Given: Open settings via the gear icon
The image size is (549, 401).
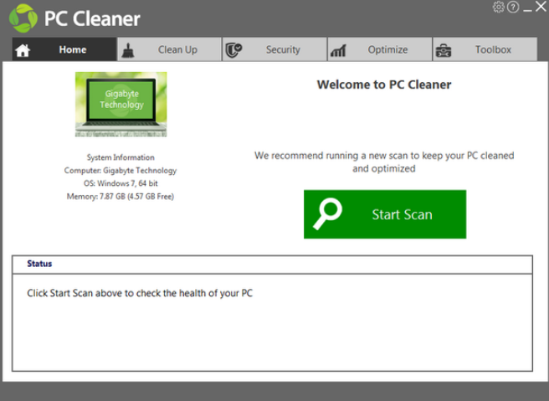Looking at the screenshot, I should pos(499,7).
